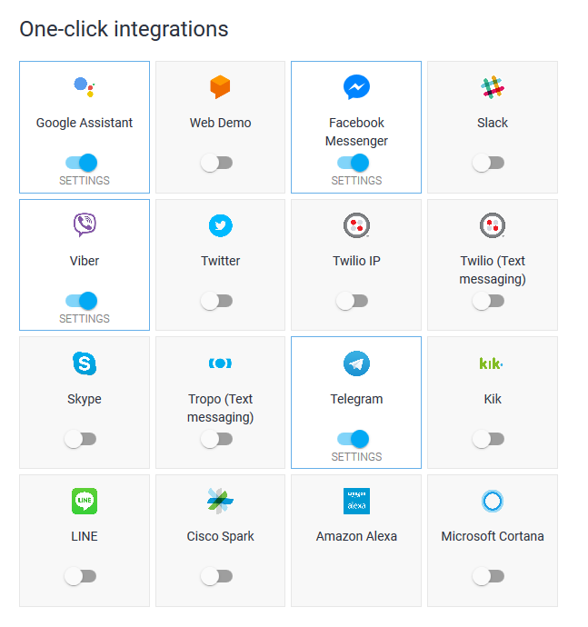This screenshot has width=588, height=627.
Task: Click the Microsoft Cortana ring icon
Action: tap(493, 501)
